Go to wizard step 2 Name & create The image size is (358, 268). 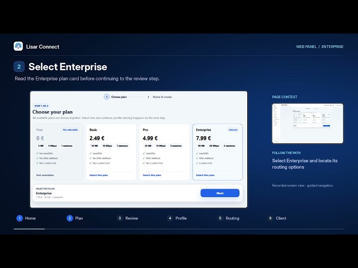click(159, 97)
